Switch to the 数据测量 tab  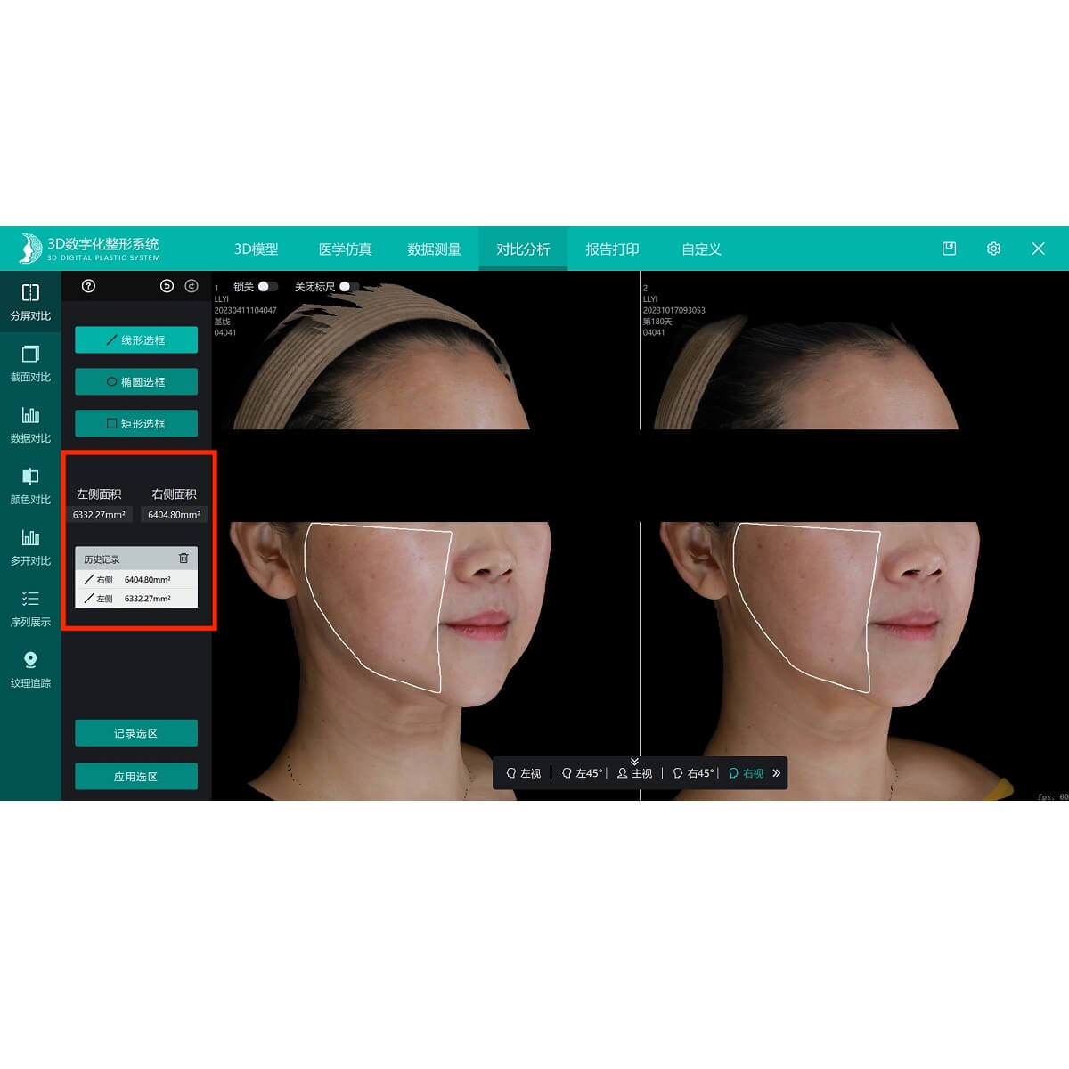pyautogui.click(x=434, y=249)
